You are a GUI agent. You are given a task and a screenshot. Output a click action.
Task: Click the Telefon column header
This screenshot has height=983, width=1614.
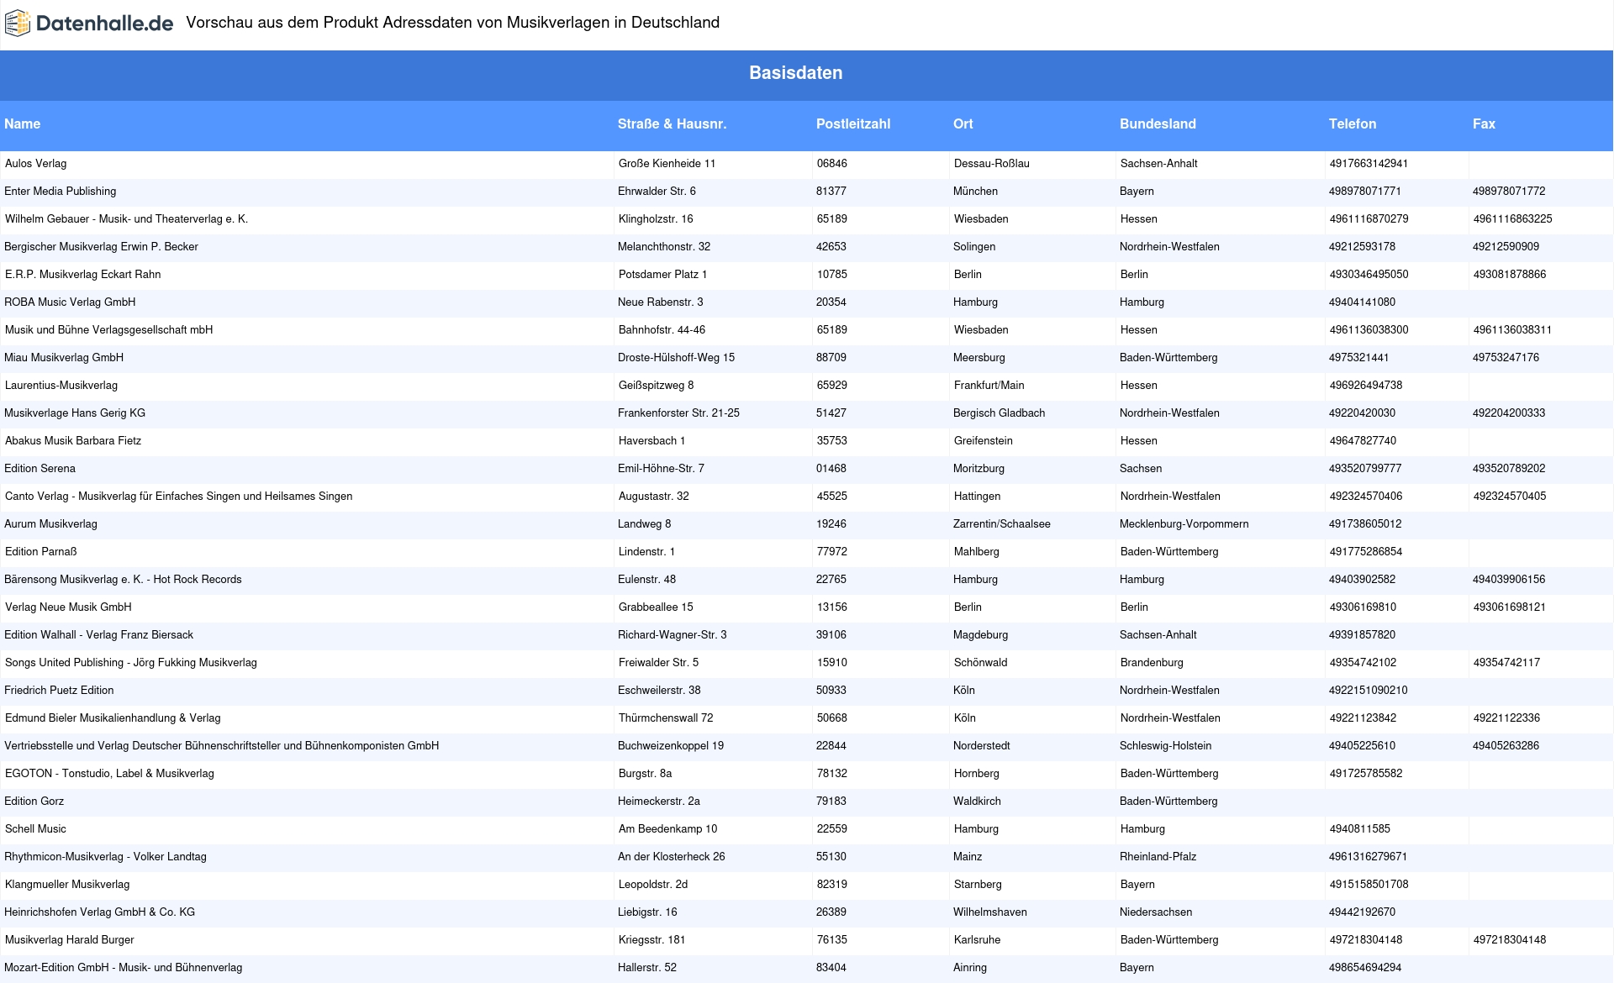(1352, 124)
